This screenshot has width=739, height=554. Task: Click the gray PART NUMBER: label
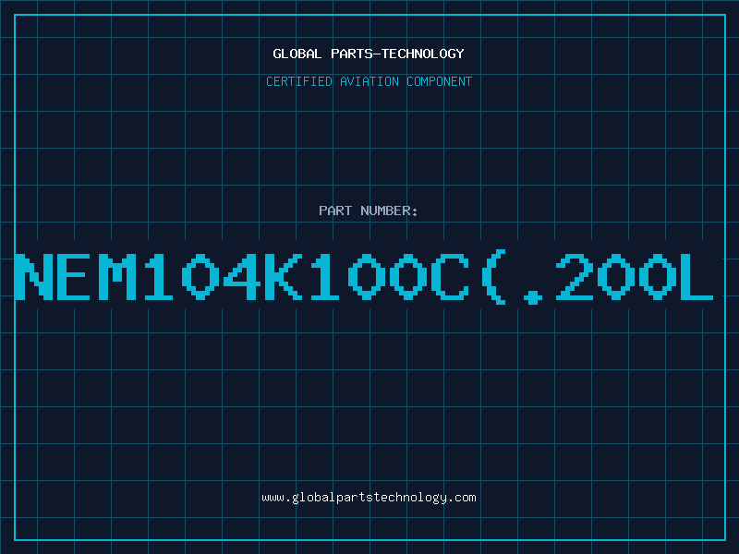369,211
